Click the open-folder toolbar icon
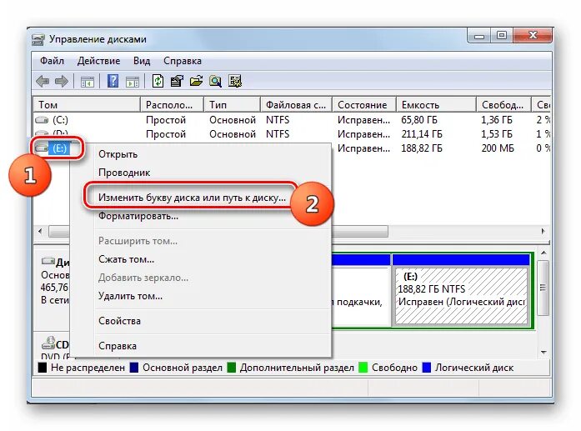The height and width of the screenshot is (431, 581). click(x=196, y=81)
